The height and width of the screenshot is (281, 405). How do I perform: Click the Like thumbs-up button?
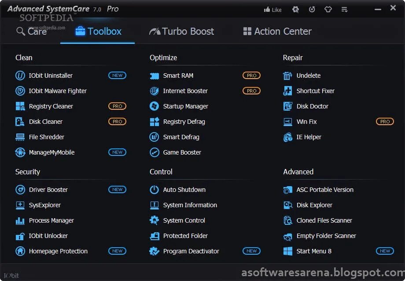pos(272,10)
